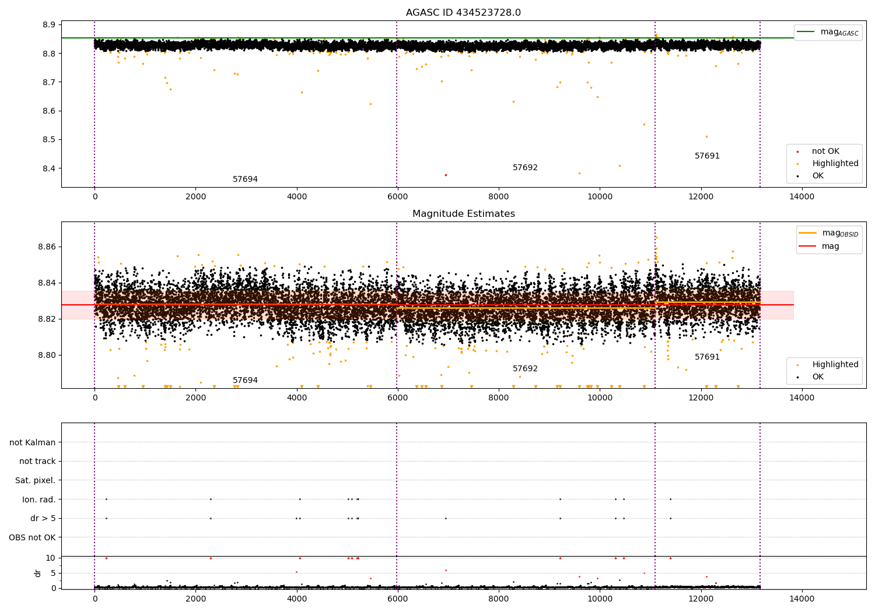This screenshot has width=875, height=612.
Task: Select the "not Kalman" axis label
Action: click(x=33, y=442)
